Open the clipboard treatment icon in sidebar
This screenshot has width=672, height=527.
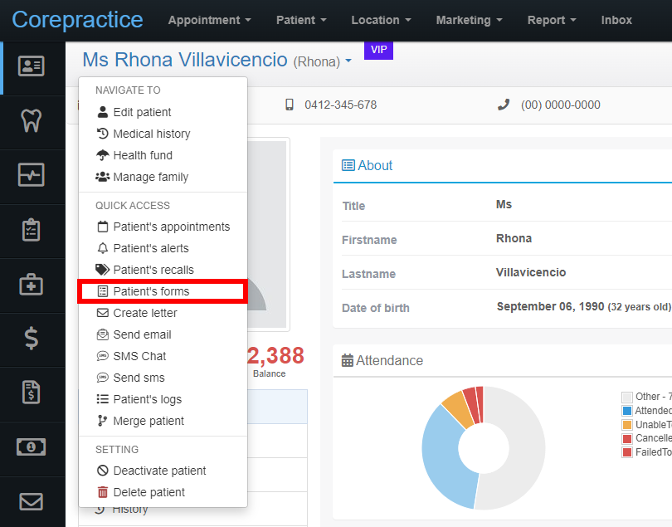[x=32, y=230]
